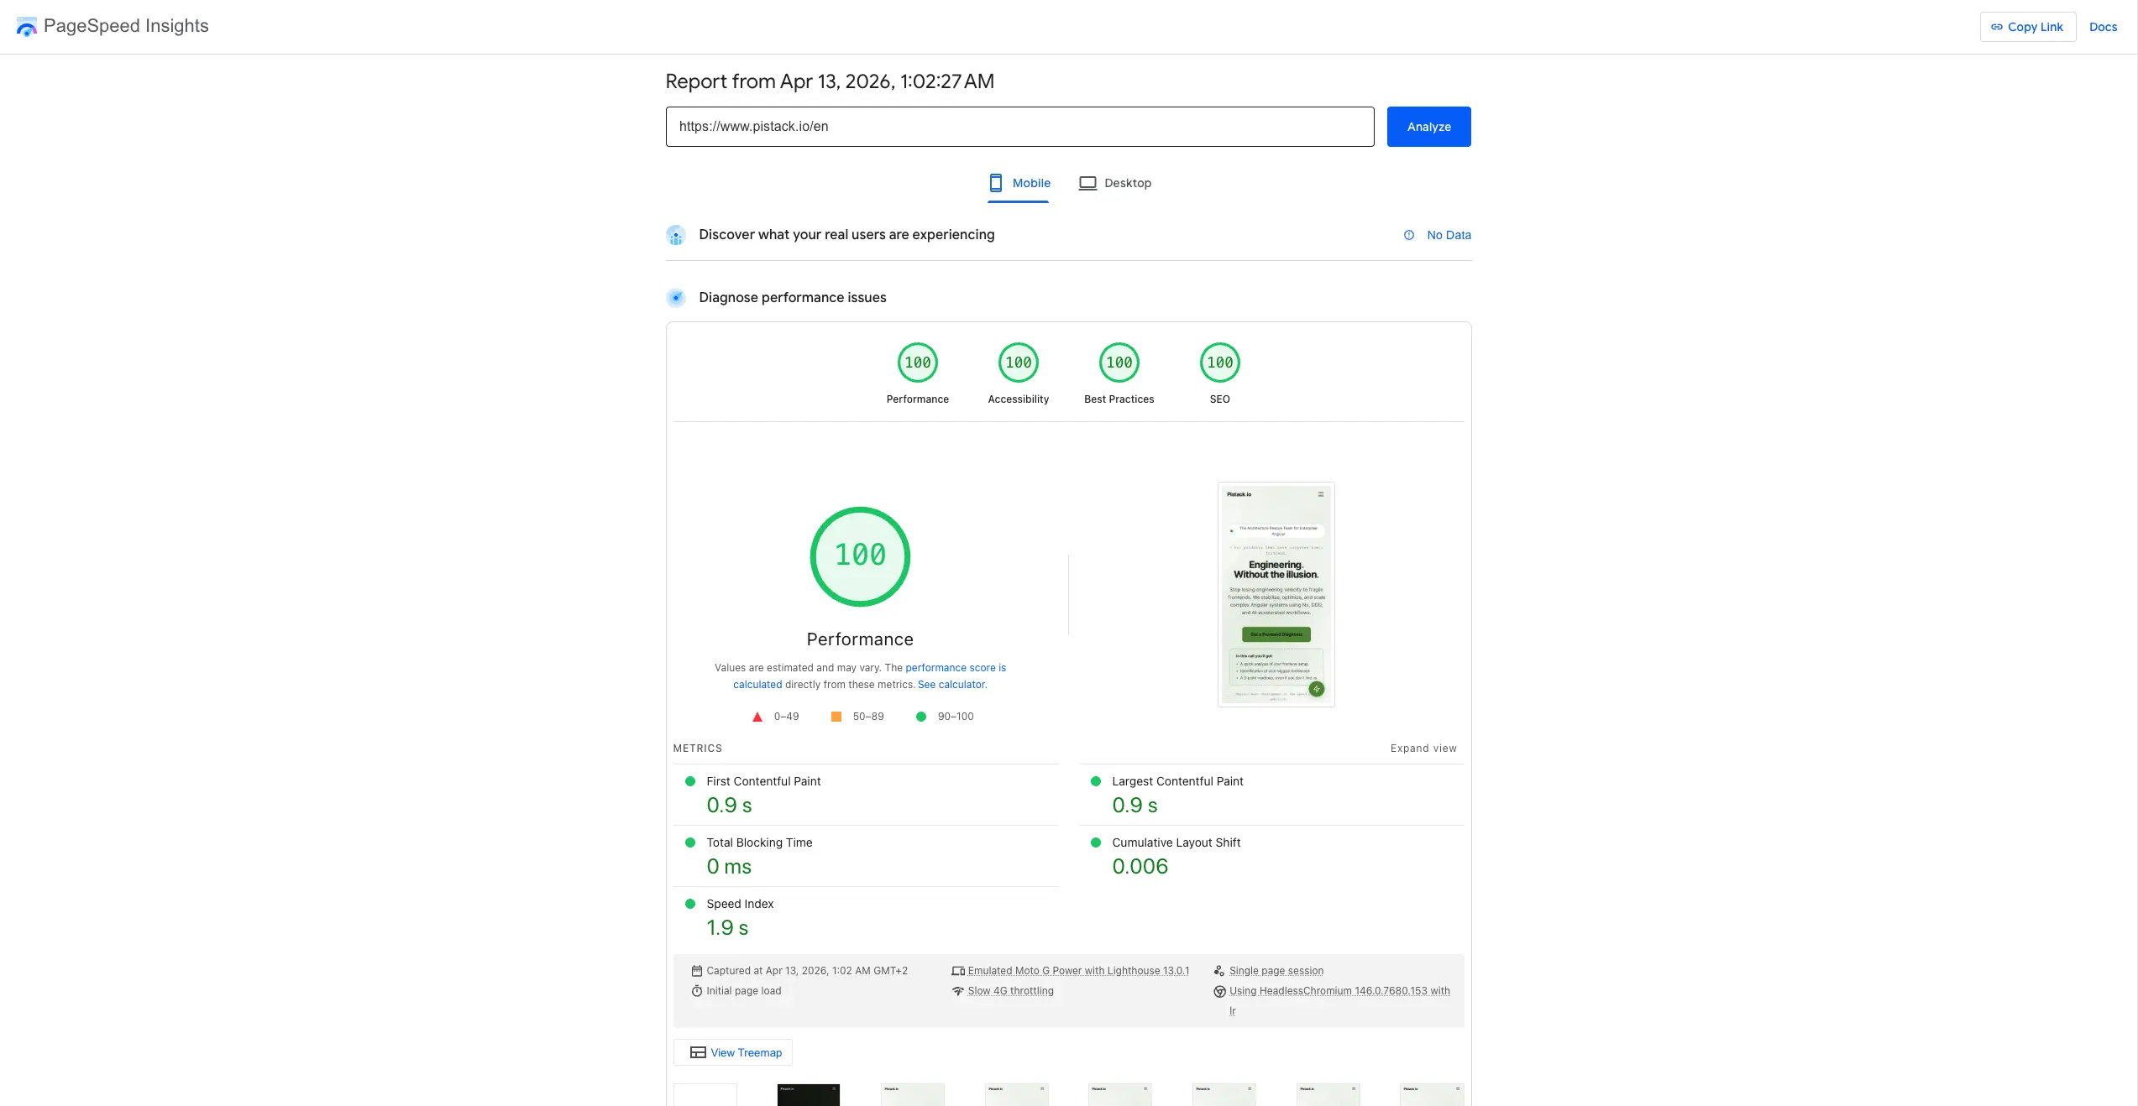Screen dimensions: 2138x1106
Task: Open the Docs link
Action: [x=2103, y=26]
